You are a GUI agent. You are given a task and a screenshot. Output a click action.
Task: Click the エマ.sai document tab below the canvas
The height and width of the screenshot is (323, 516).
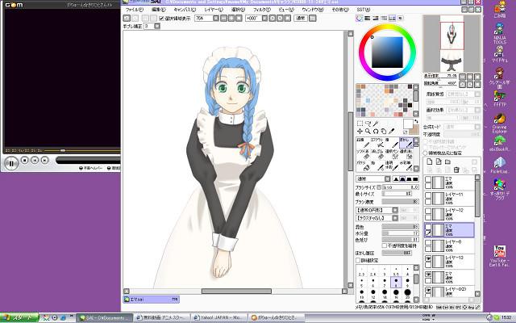(x=151, y=300)
